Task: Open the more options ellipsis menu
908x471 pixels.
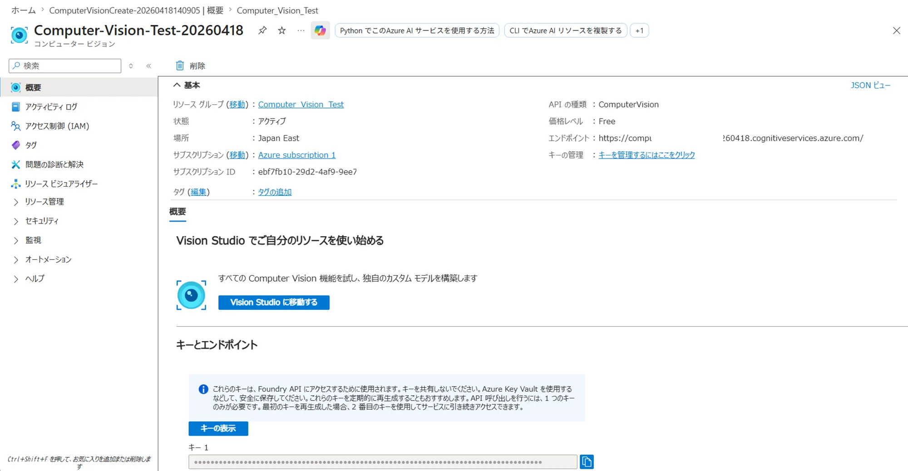Action: [301, 30]
